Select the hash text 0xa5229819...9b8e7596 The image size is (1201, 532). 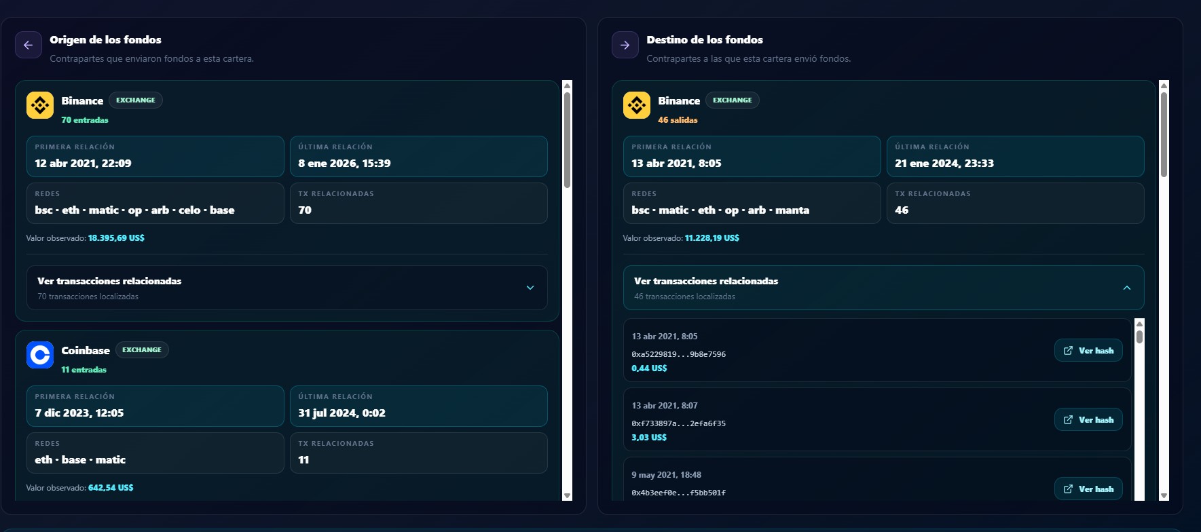coord(679,354)
